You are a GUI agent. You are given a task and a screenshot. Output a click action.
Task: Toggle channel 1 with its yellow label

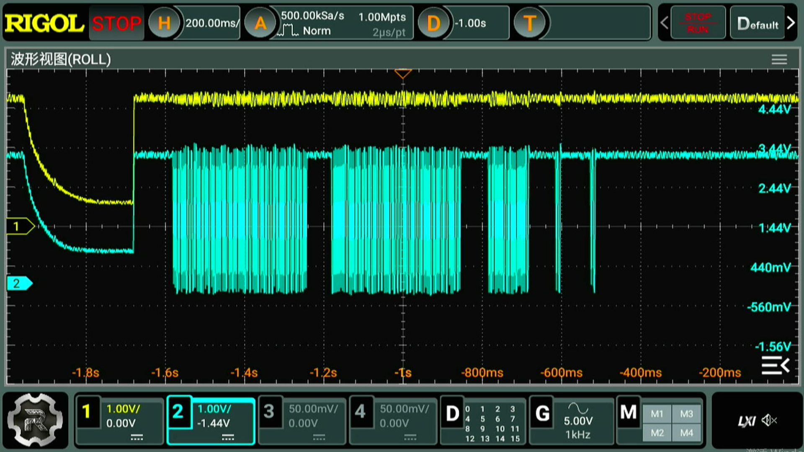click(x=87, y=411)
